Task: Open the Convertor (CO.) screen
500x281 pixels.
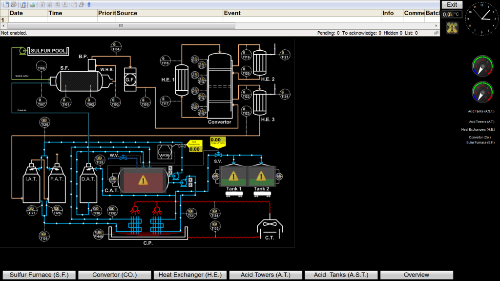Action: tap(114, 275)
